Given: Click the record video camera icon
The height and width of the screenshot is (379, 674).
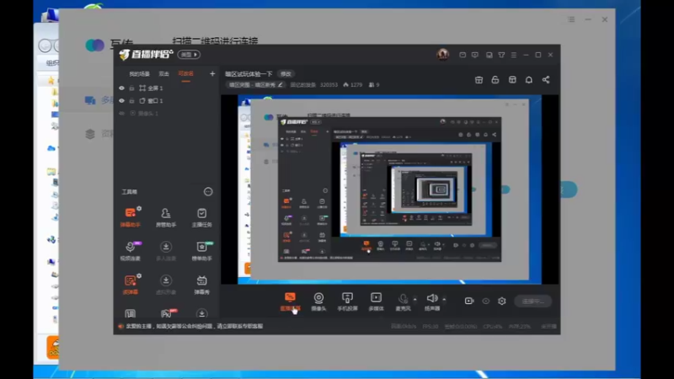Looking at the screenshot, I should [469, 301].
